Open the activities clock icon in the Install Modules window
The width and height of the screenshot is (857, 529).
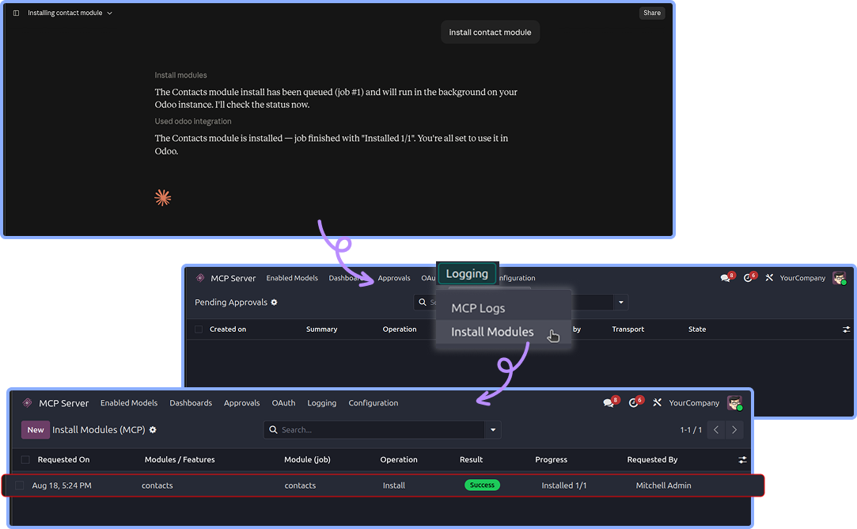tap(634, 403)
